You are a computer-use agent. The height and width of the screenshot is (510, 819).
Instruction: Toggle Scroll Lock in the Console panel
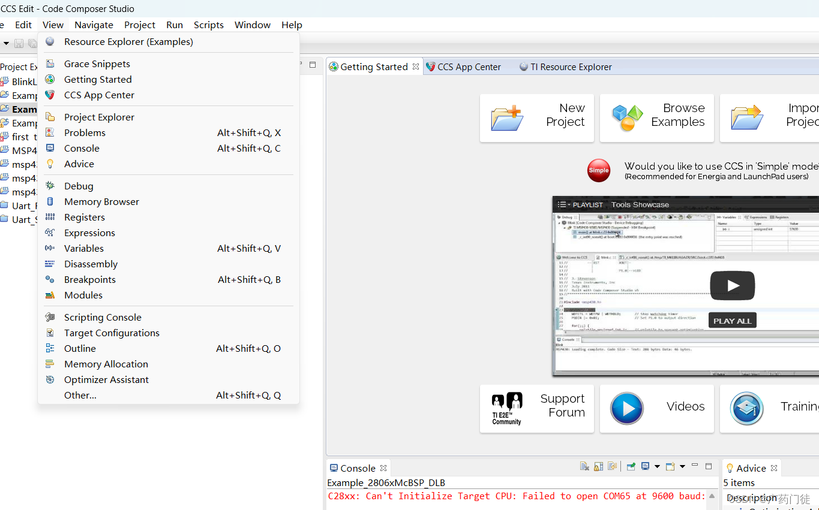tap(597, 466)
